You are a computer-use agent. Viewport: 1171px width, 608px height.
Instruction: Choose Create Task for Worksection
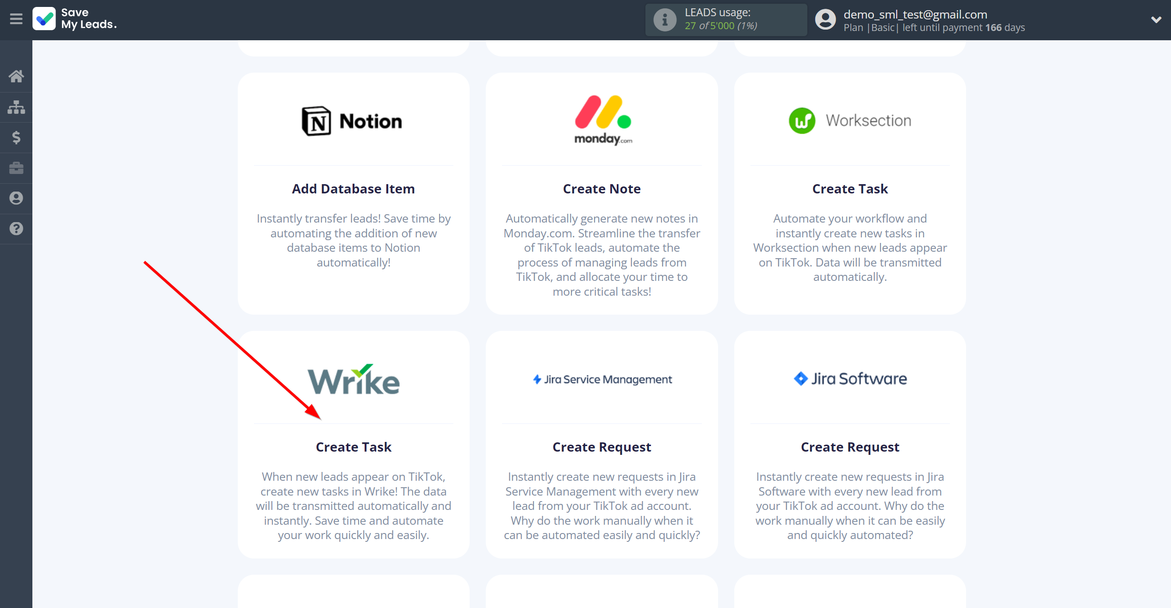point(850,189)
